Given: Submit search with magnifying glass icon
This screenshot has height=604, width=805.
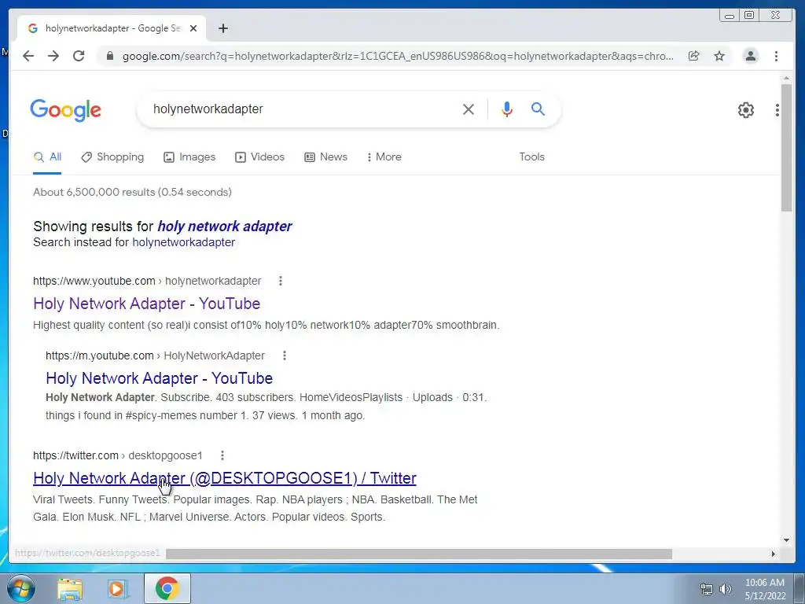Looking at the screenshot, I should (538, 109).
